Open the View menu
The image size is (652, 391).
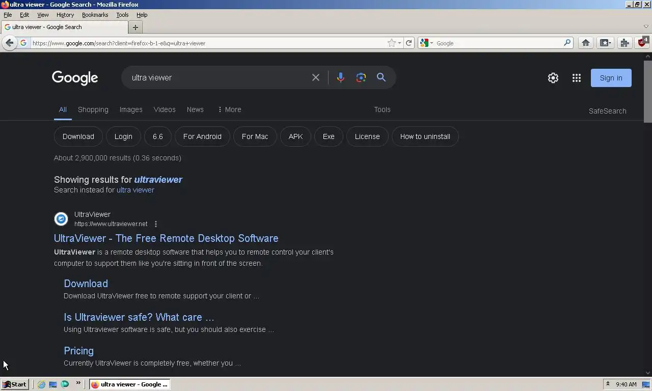(43, 15)
